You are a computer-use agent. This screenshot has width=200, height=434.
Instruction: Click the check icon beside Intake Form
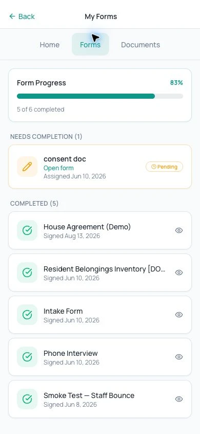click(27, 315)
